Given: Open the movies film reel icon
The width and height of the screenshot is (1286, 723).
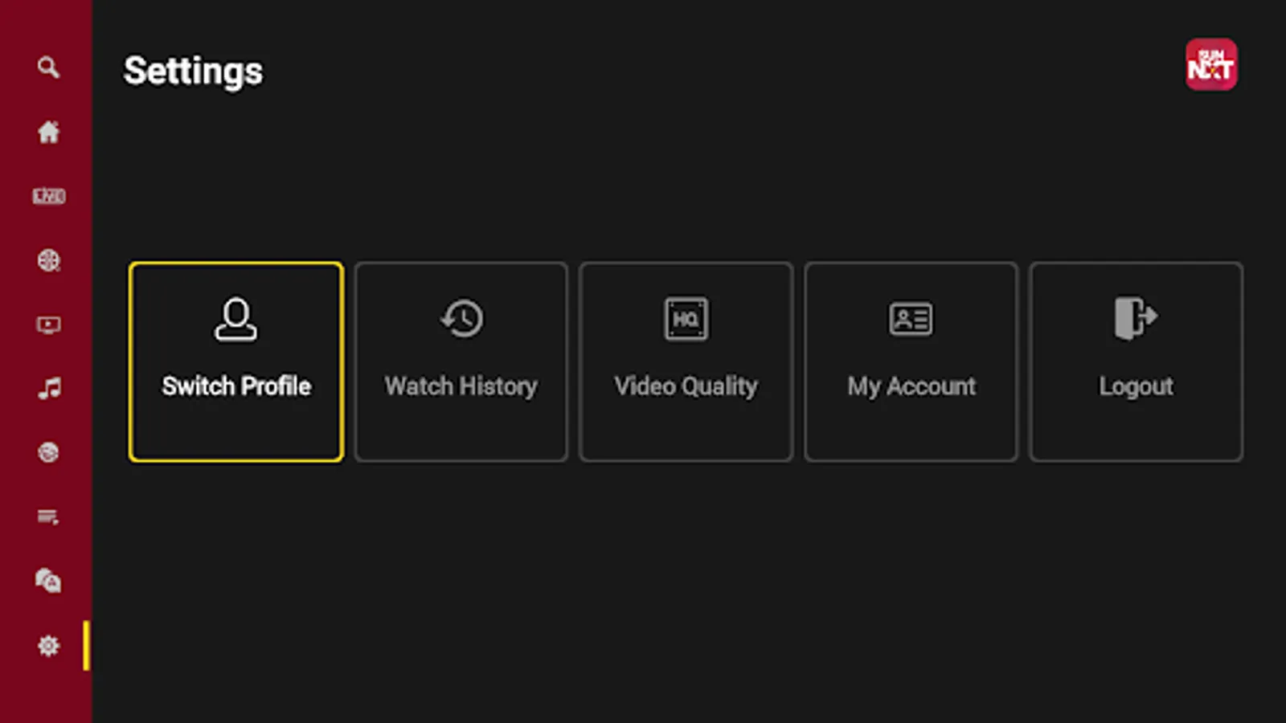Looking at the screenshot, I should point(48,260).
